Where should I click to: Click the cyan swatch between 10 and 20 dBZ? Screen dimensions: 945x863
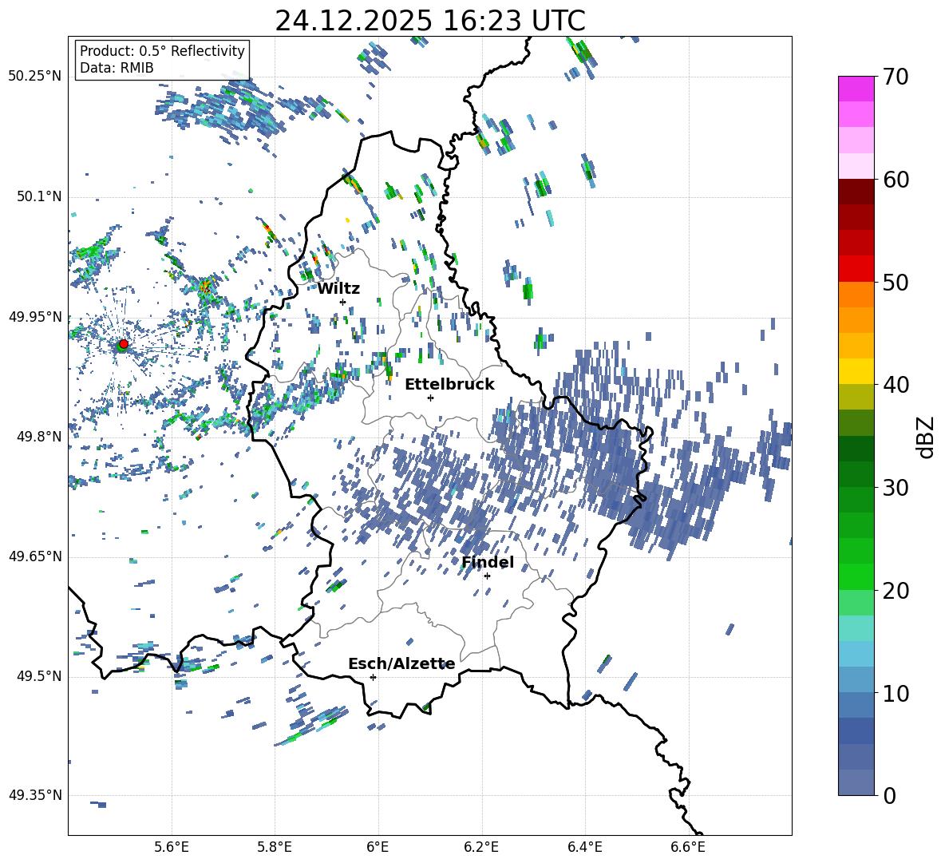(856, 654)
